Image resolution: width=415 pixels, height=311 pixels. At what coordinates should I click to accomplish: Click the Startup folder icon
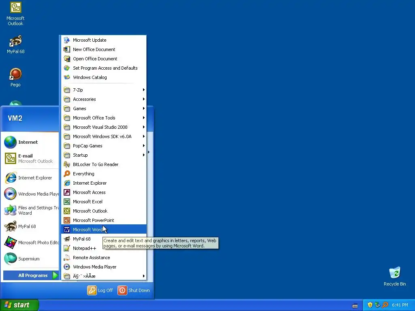point(67,155)
